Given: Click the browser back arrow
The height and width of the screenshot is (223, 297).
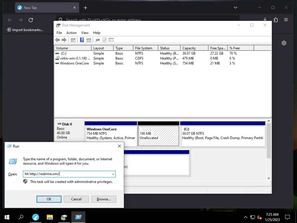Looking at the screenshot, I should 10,20.
